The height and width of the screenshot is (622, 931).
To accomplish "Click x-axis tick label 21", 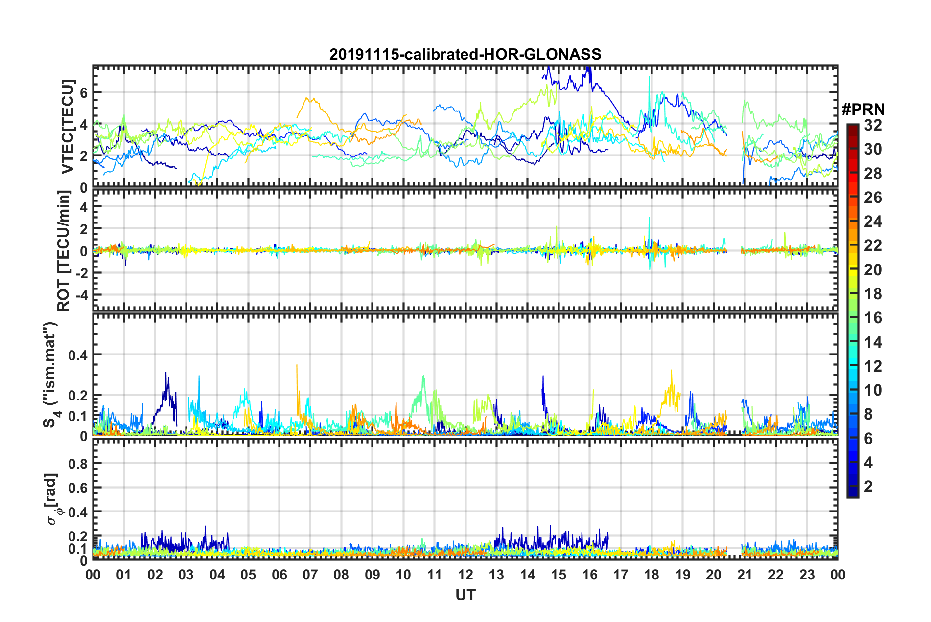I will pyautogui.click(x=745, y=575).
